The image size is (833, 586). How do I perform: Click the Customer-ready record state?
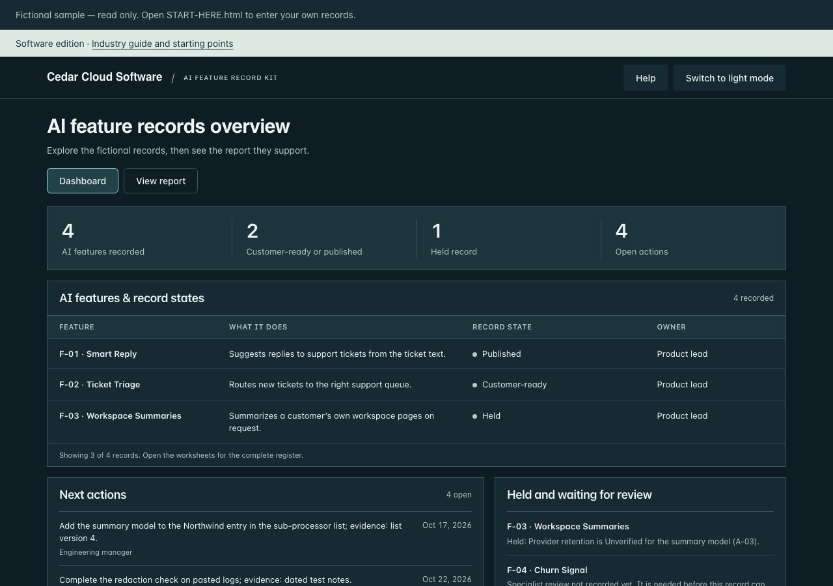pyautogui.click(x=514, y=385)
